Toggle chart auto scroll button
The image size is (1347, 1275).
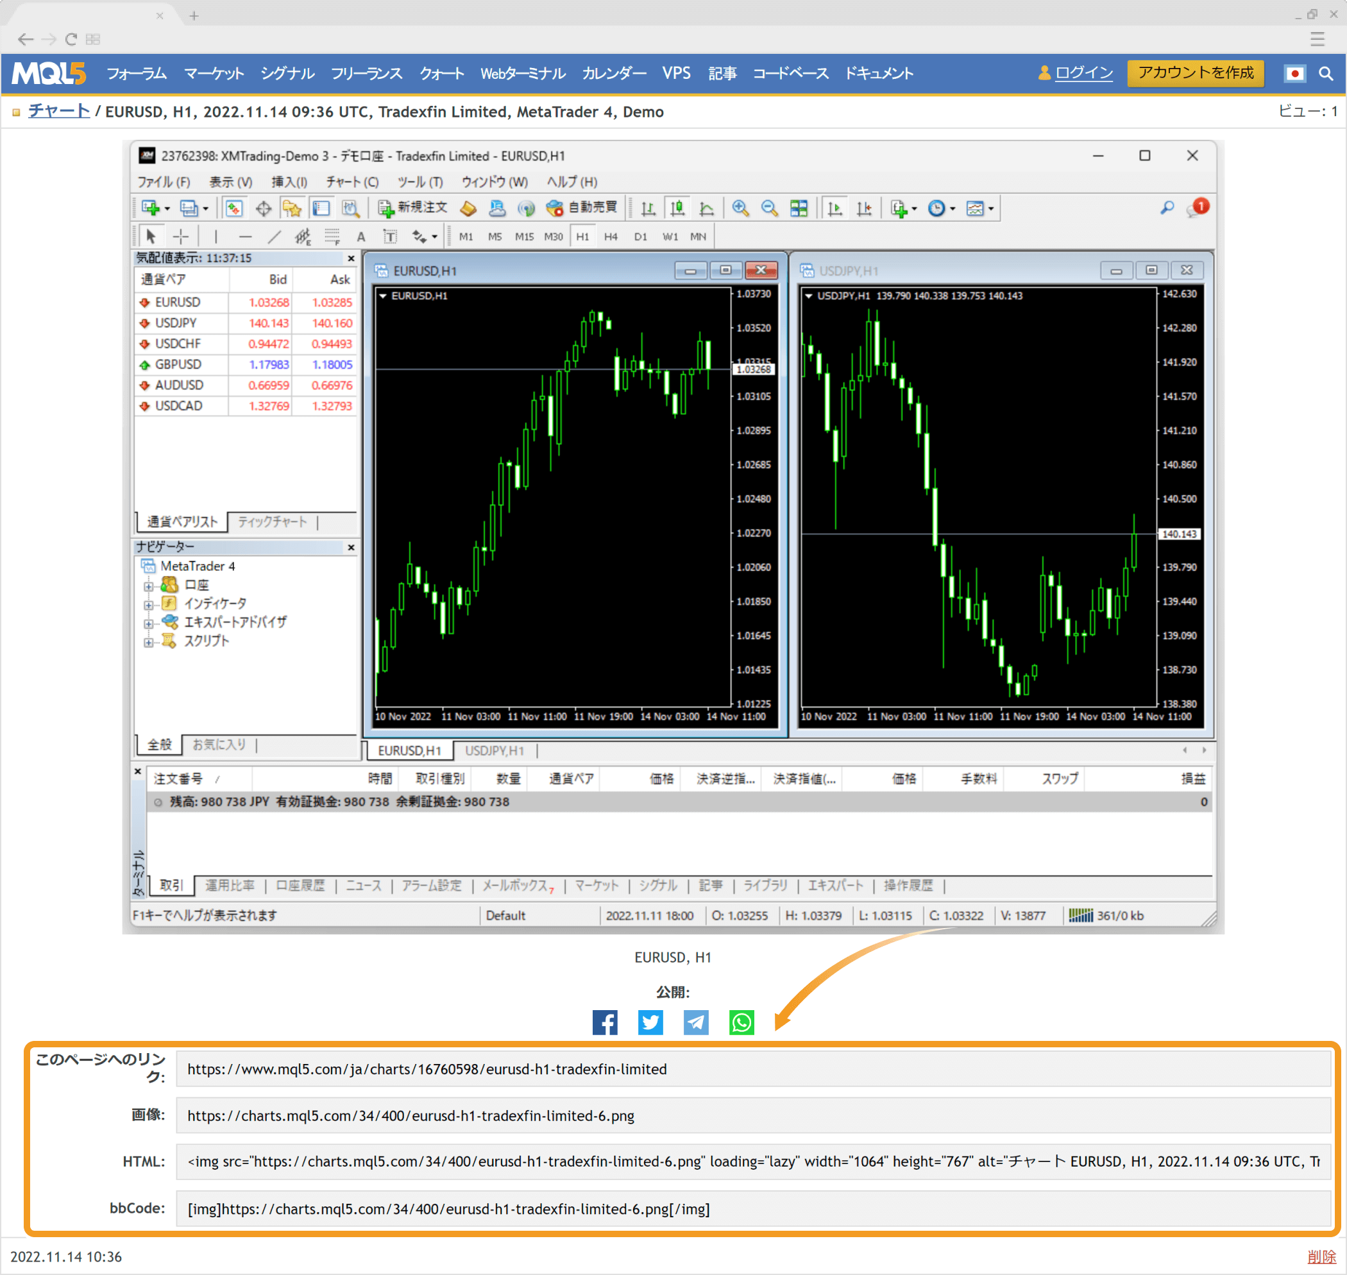(834, 208)
